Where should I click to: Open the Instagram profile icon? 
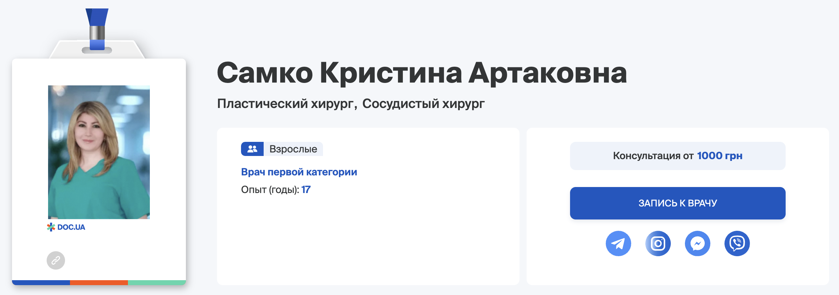(658, 243)
